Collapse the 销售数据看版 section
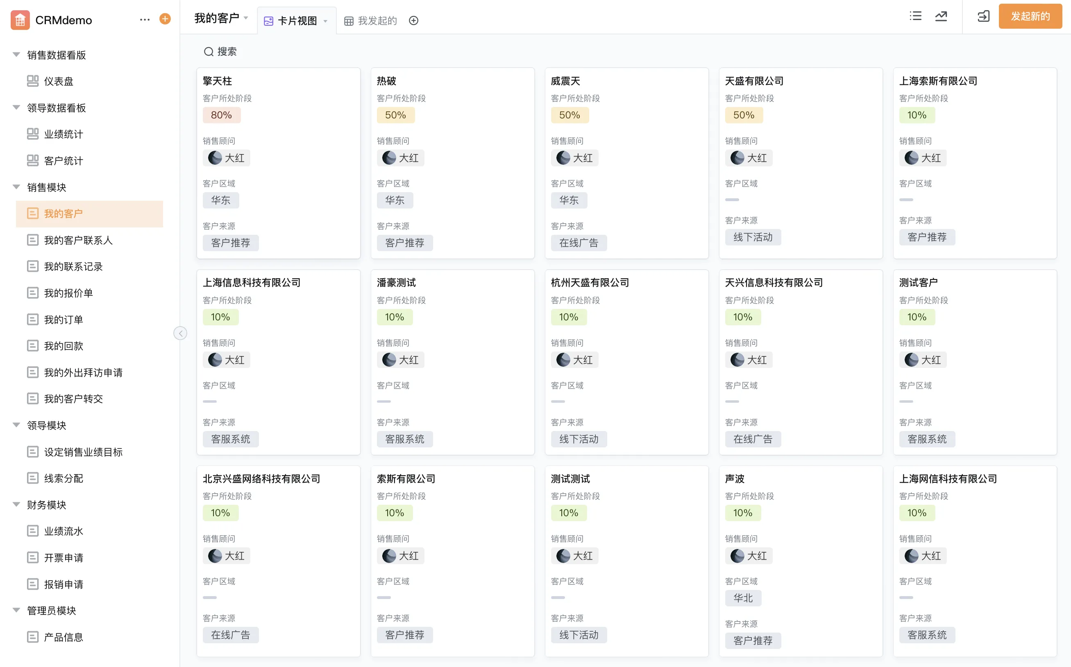1071x667 pixels. [16, 55]
